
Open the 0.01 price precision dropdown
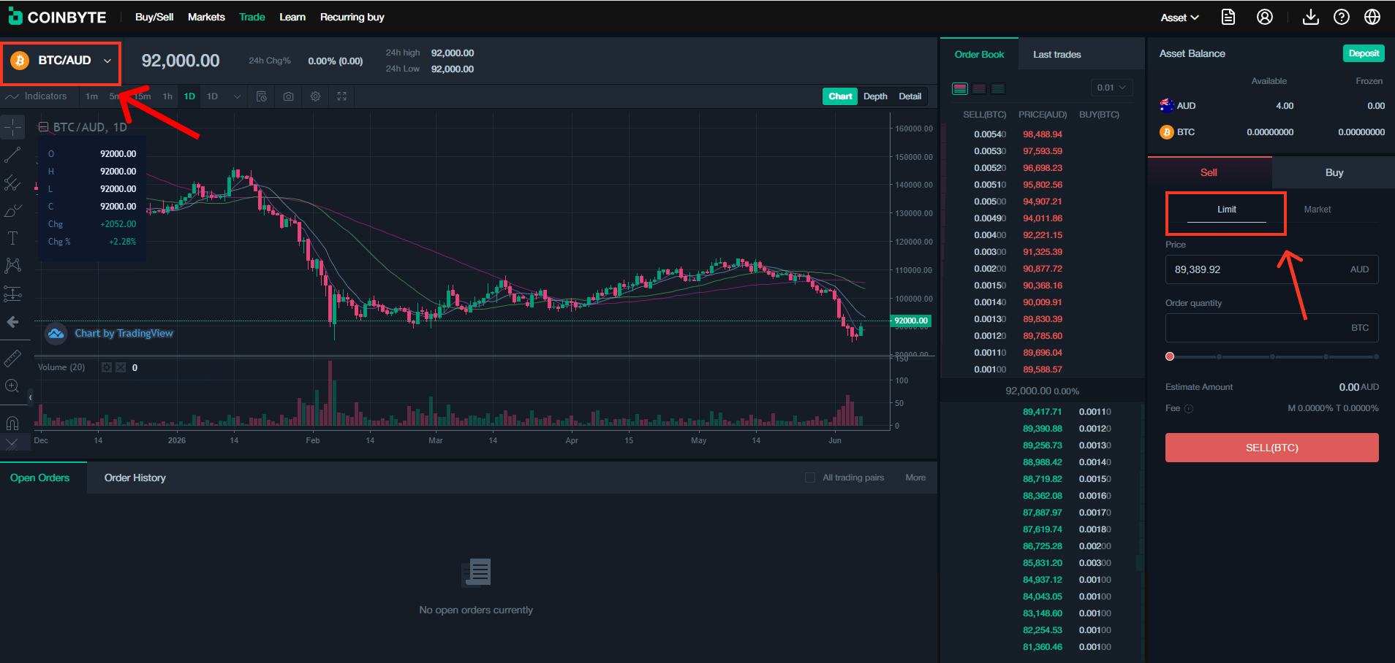[x=1111, y=88]
